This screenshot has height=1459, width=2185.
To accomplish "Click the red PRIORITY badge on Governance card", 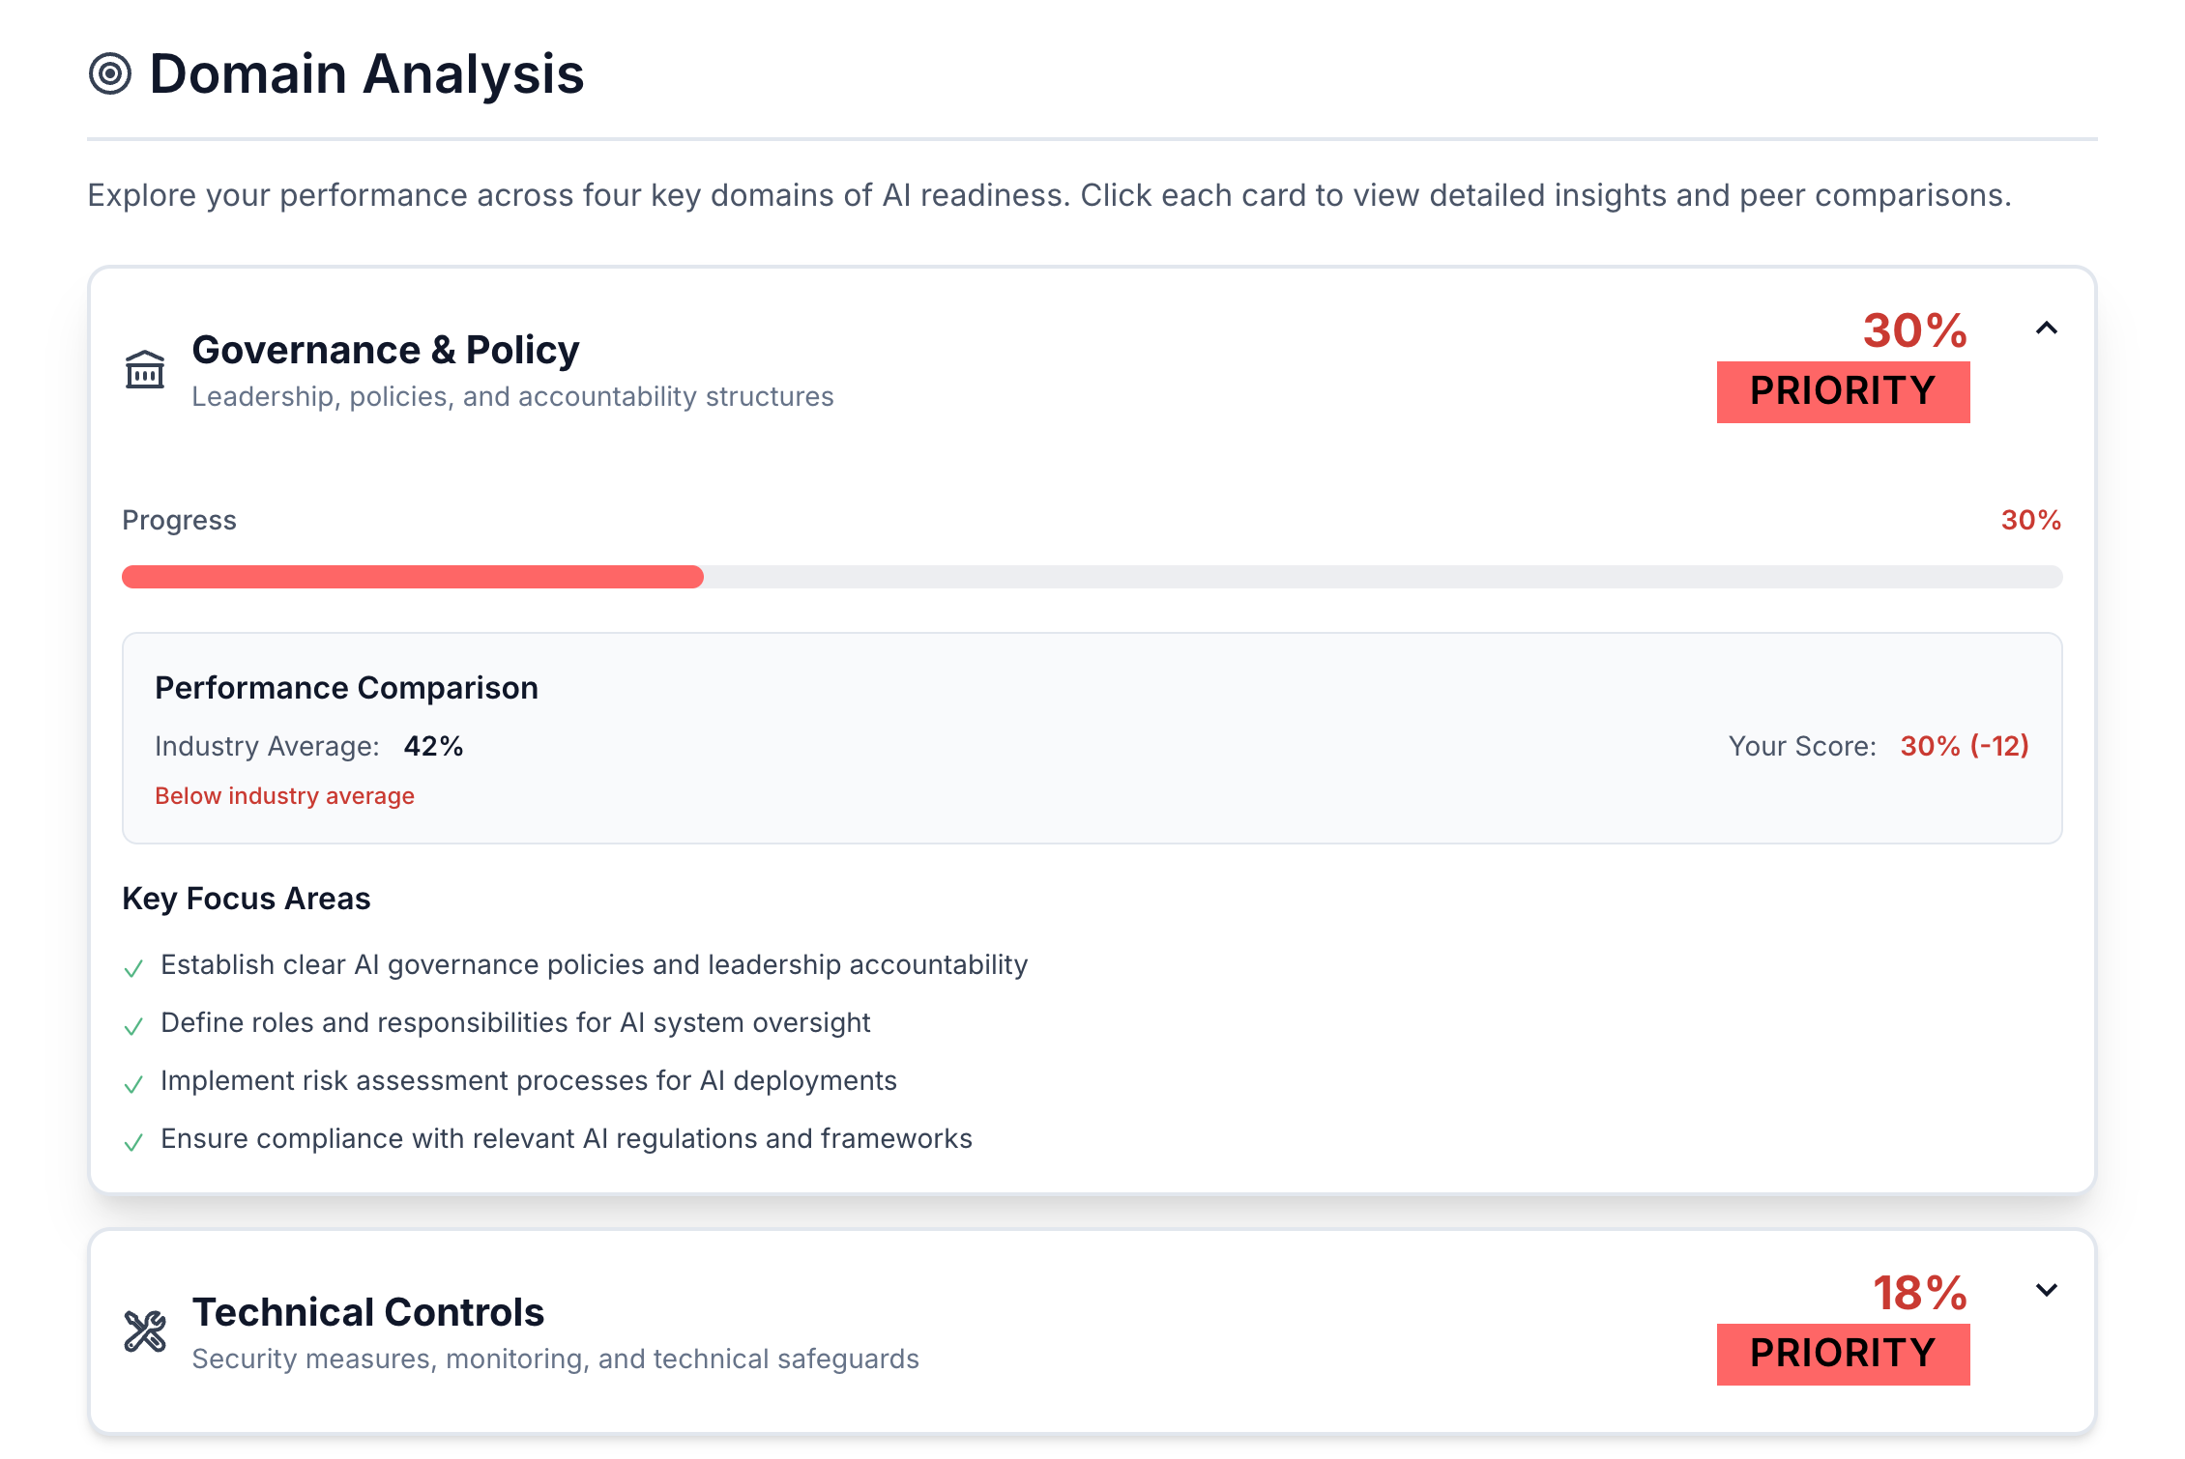I will (1842, 392).
